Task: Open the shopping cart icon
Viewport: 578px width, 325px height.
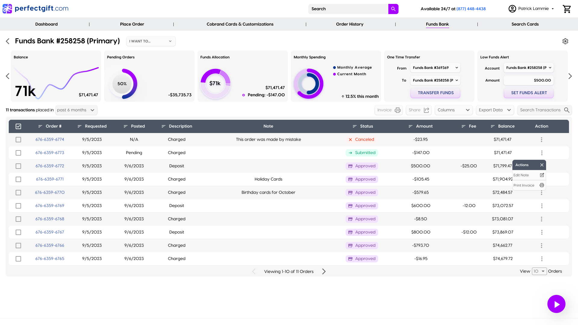Action: pyautogui.click(x=567, y=9)
